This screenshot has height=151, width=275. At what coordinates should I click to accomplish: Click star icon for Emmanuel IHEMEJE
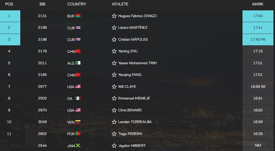click(x=114, y=98)
